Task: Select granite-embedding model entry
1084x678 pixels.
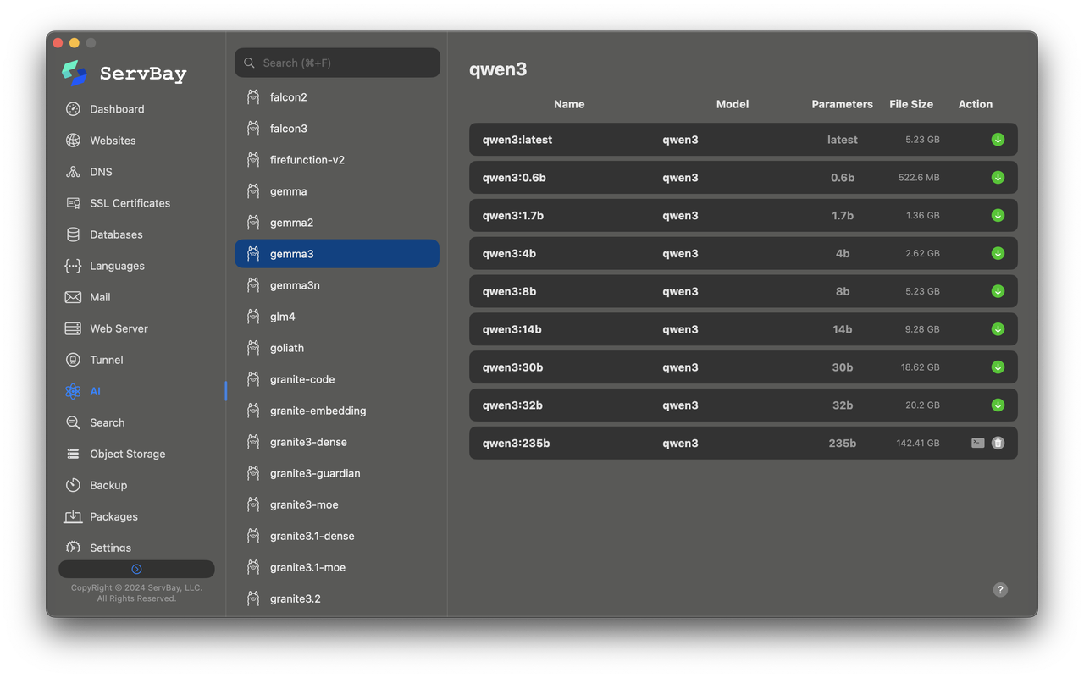Action: click(x=337, y=411)
